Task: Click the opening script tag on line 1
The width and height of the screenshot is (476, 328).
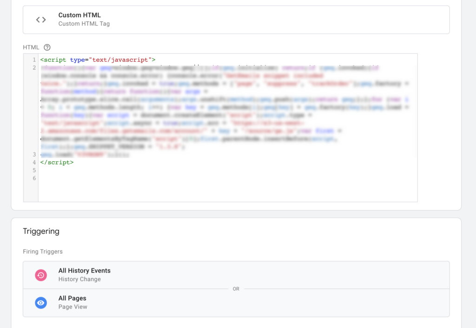Action: pos(98,60)
